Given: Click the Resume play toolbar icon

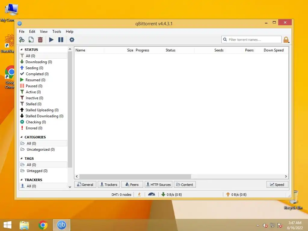Looking at the screenshot, I should click(51, 40).
